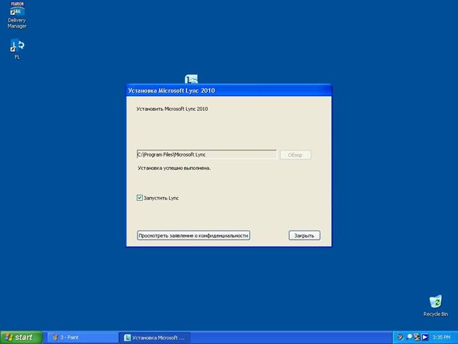The image size is (458, 344).
Task: Click the greyed-out Обзор button
Action: point(295,155)
